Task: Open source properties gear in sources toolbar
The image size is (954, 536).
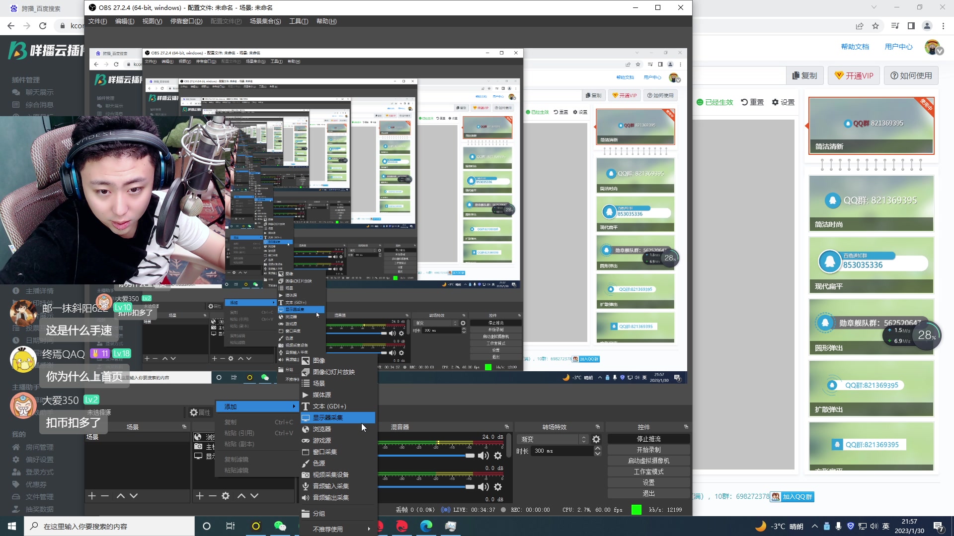Action: 226,496
